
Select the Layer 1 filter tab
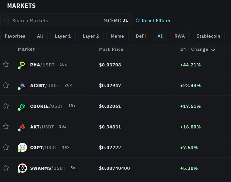click(x=63, y=36)
